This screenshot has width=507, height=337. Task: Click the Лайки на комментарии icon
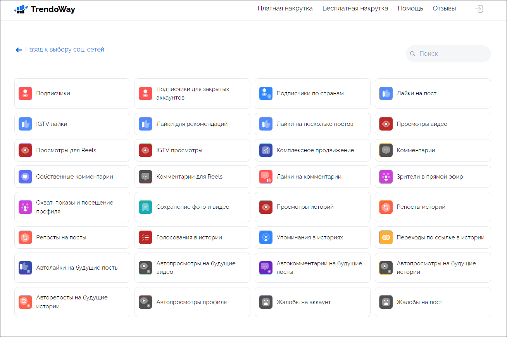(266, 177)
